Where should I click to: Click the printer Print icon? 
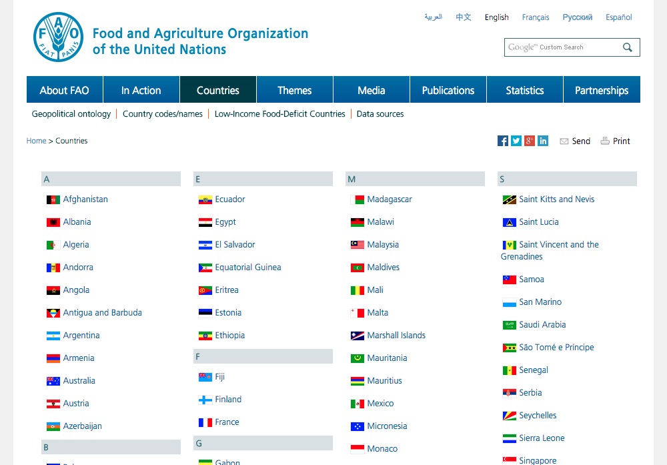pos(605,141)
